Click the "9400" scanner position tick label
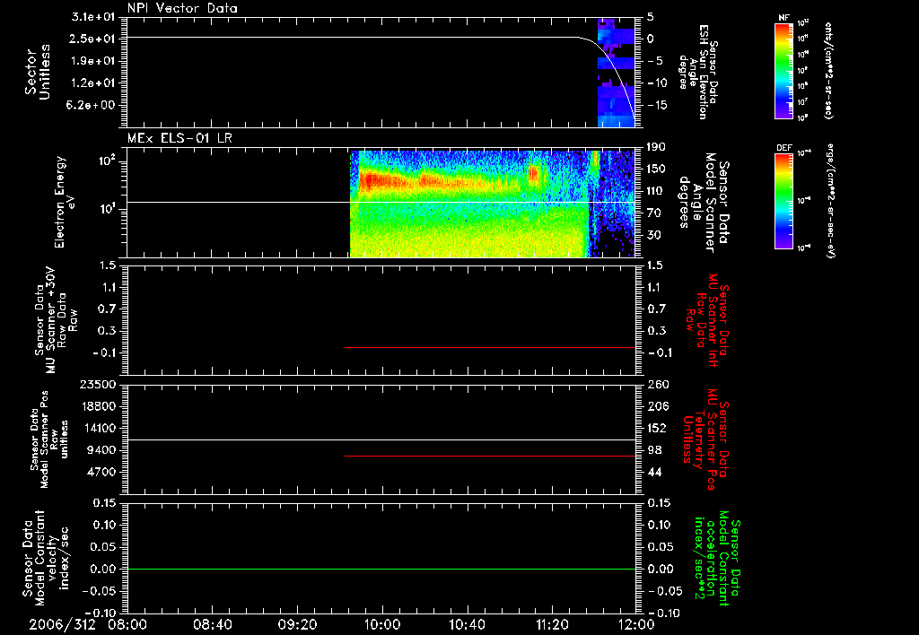Image resolution: width=919 pixels, height=635 pixels. coord(101,450)
